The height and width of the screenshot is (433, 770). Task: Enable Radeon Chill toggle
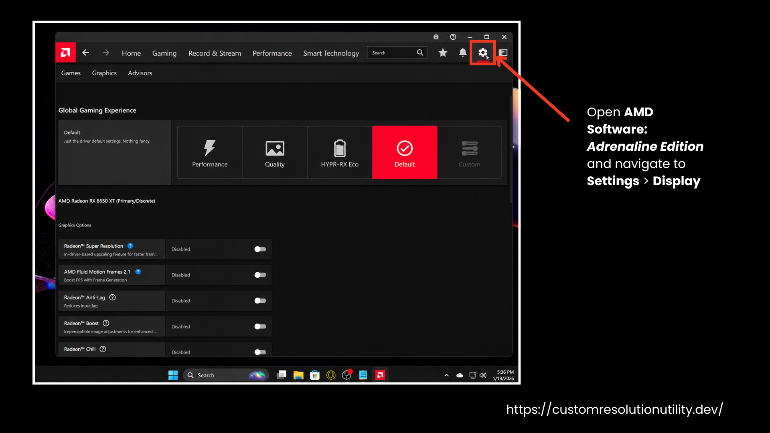click(260, 352)
